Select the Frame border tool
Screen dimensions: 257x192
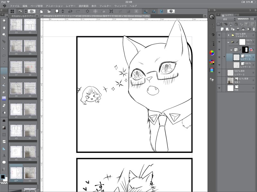coord(4,142)
